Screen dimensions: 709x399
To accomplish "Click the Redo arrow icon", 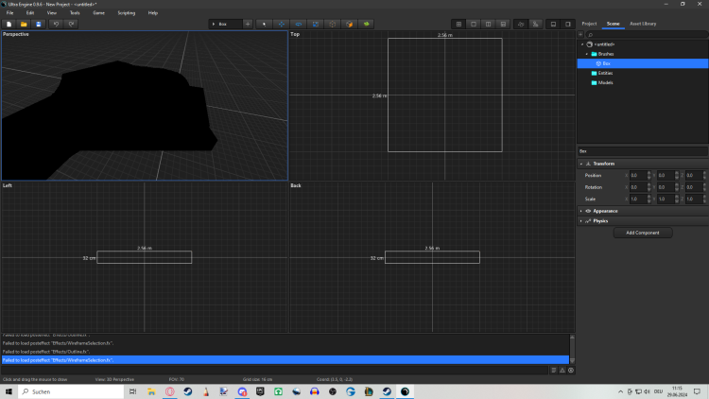I will (71, 24).
